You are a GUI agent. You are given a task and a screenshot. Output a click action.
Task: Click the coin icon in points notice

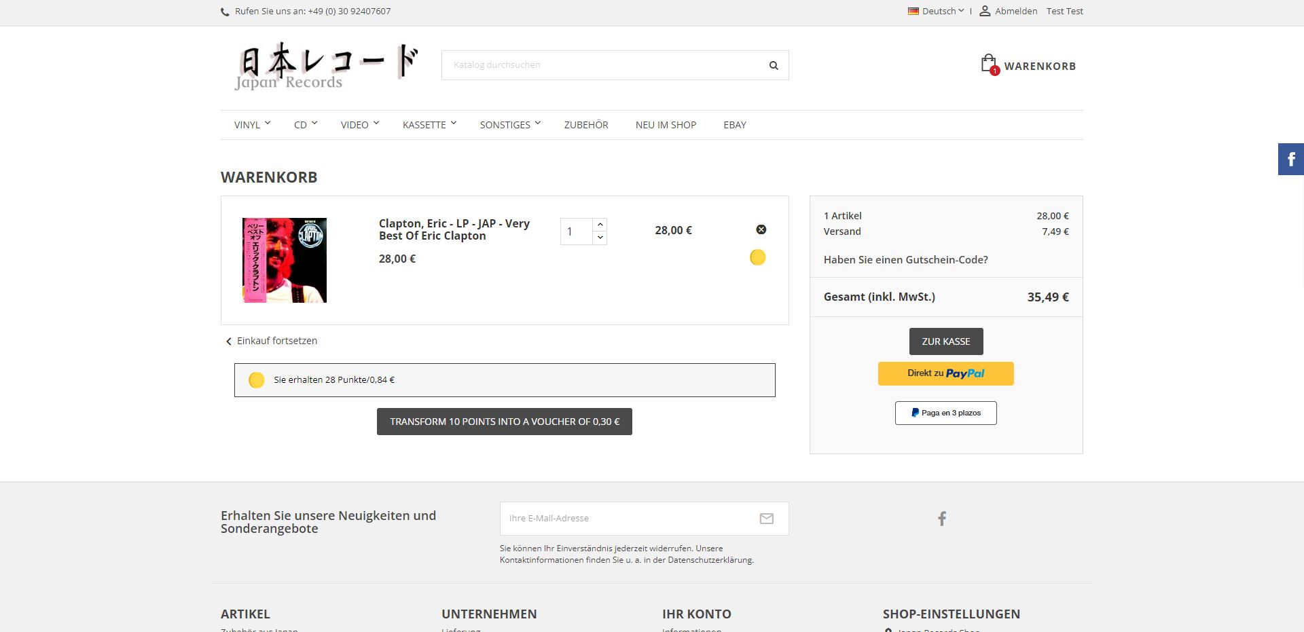point(257,380)
